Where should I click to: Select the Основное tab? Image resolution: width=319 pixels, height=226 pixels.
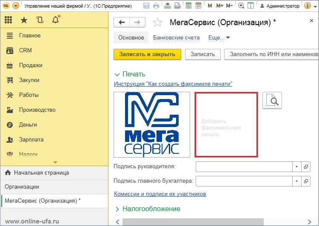pos(131,38)
